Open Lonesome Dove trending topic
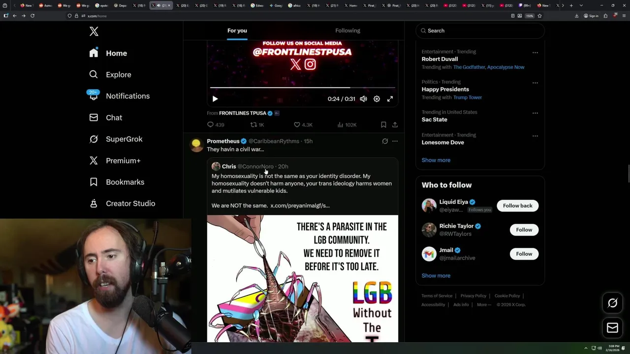The image size is (630, 354). click(442, 143)
